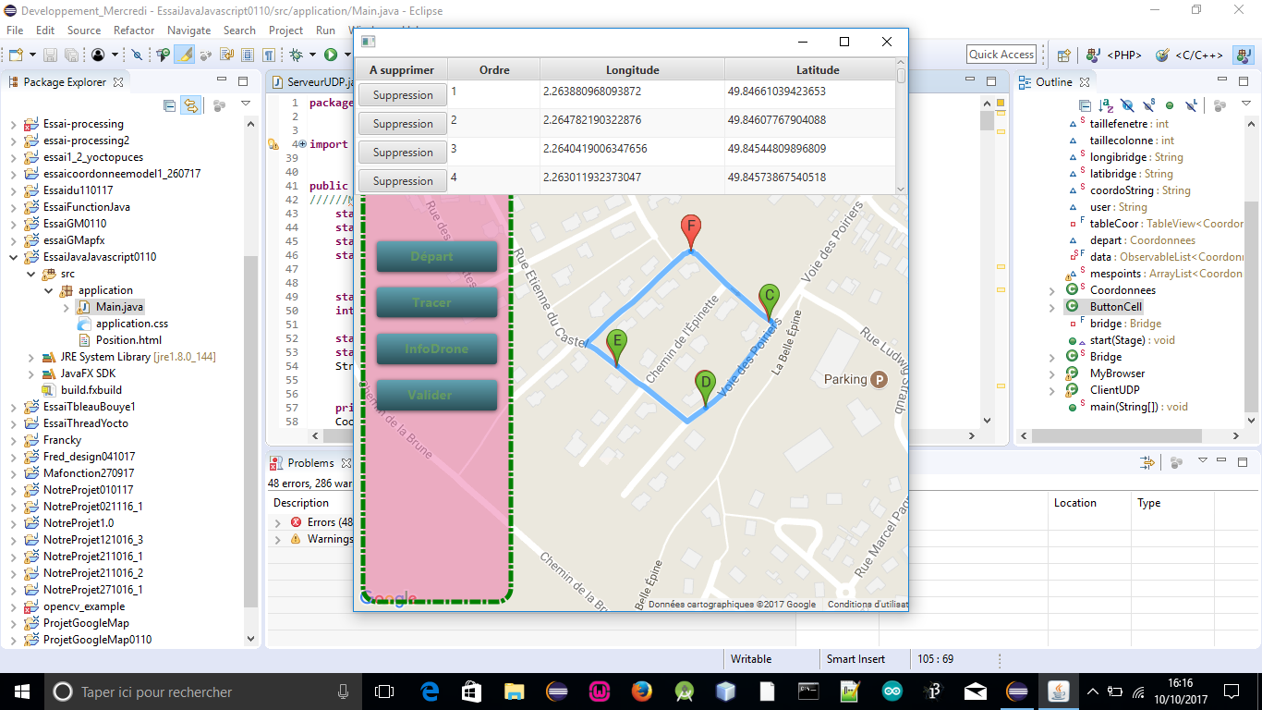Open Microsoft Edge from taskbar
This screenshot has width=1262, height=710.
pos(430,691)
